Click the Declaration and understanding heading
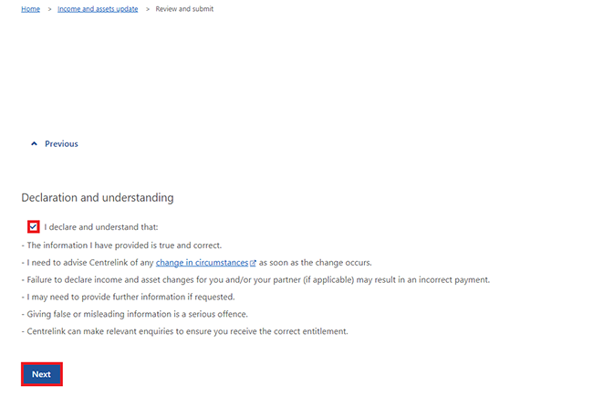Viewport: 593px width, 397px height. pos(98,197)
